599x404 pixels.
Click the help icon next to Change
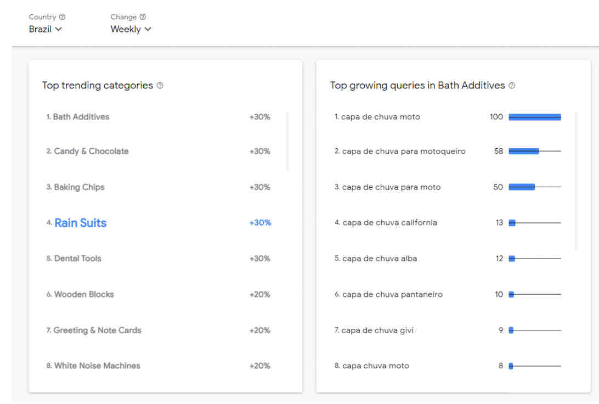[x=143, y=17]
